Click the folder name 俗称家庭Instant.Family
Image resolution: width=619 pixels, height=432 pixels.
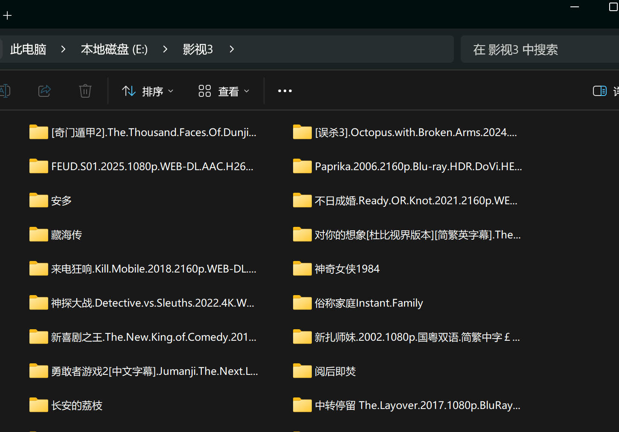click(x=369, y=303)
